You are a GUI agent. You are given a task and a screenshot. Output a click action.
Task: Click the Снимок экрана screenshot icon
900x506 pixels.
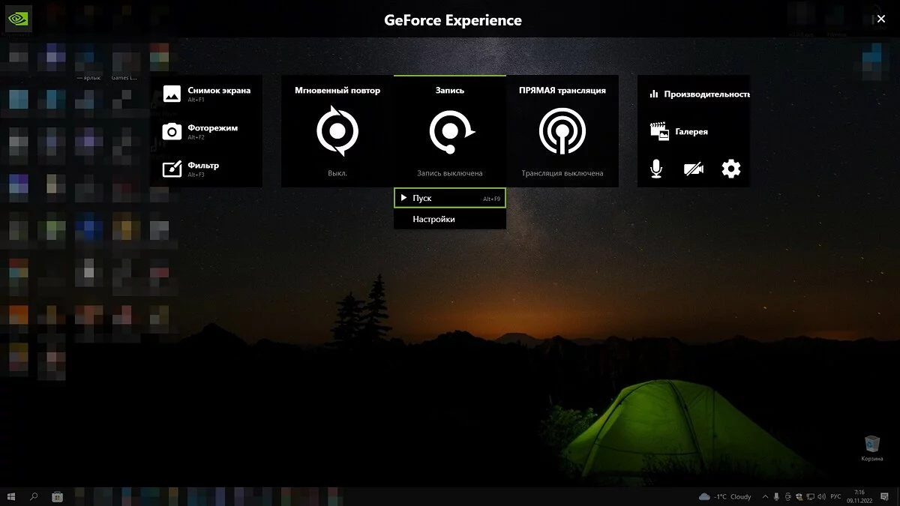(172, 94)
